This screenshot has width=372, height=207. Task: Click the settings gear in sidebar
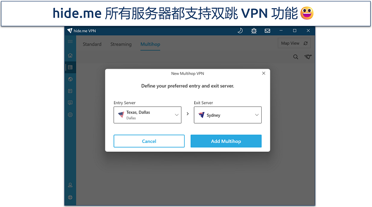70,115
